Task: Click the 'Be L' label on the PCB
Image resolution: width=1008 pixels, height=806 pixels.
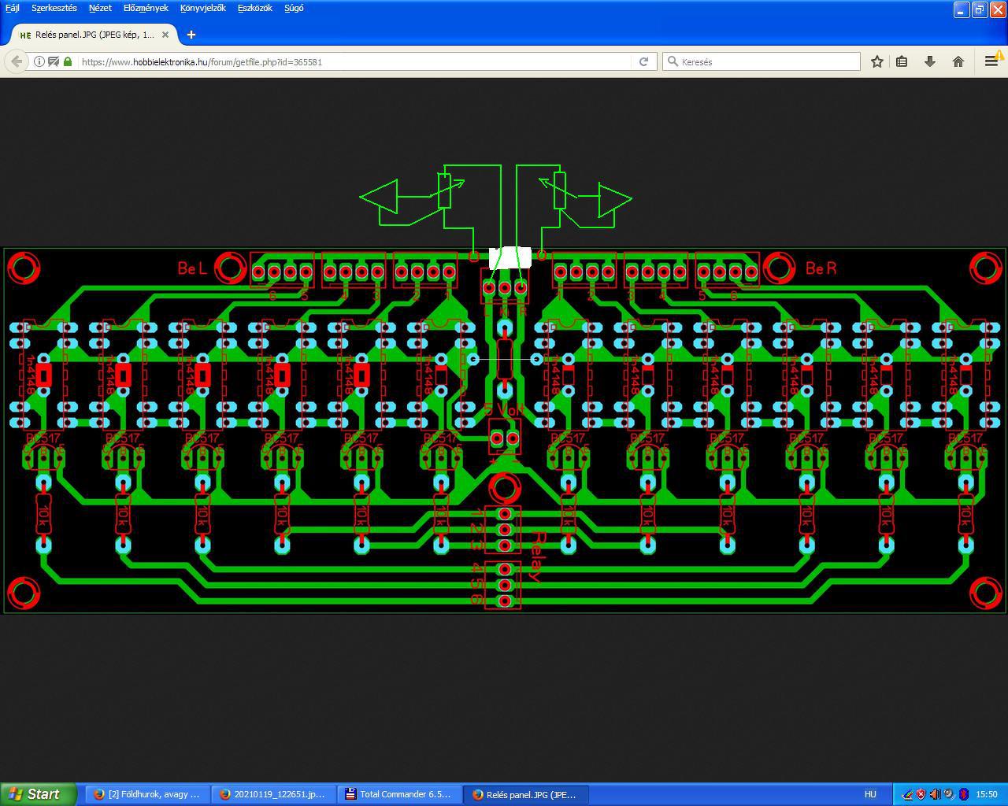Action: 192,268
